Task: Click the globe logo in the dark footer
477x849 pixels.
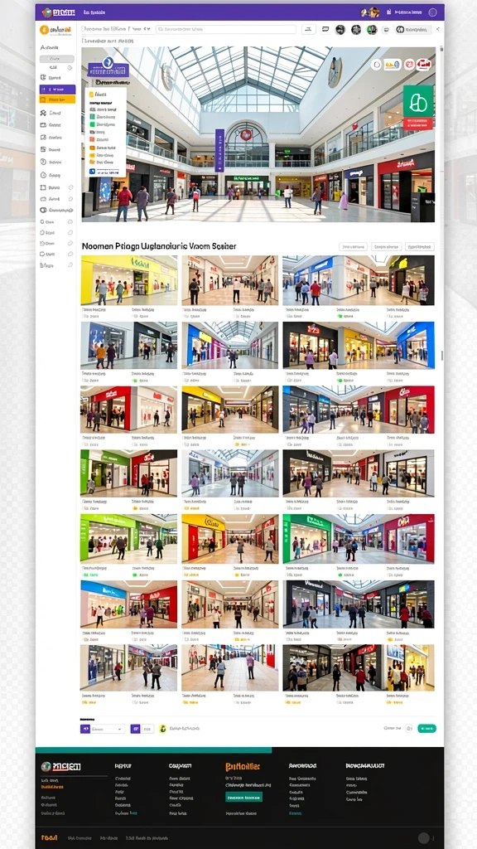Action: 46,766
